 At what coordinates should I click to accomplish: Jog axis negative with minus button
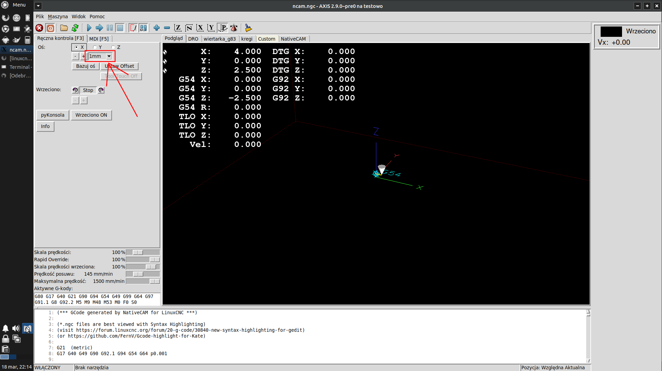(x=75, y=56)
